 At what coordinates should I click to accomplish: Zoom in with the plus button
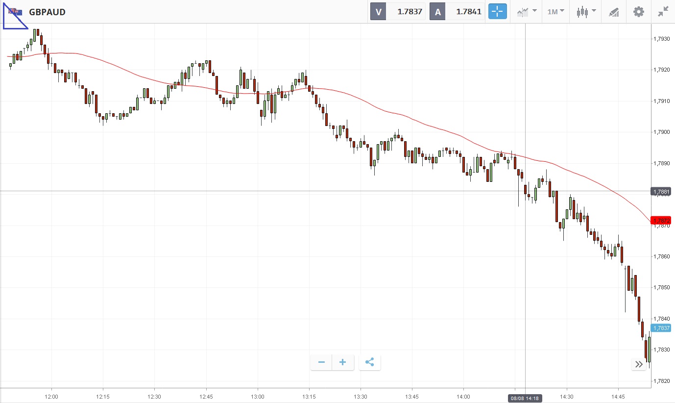tap(343, 362)
